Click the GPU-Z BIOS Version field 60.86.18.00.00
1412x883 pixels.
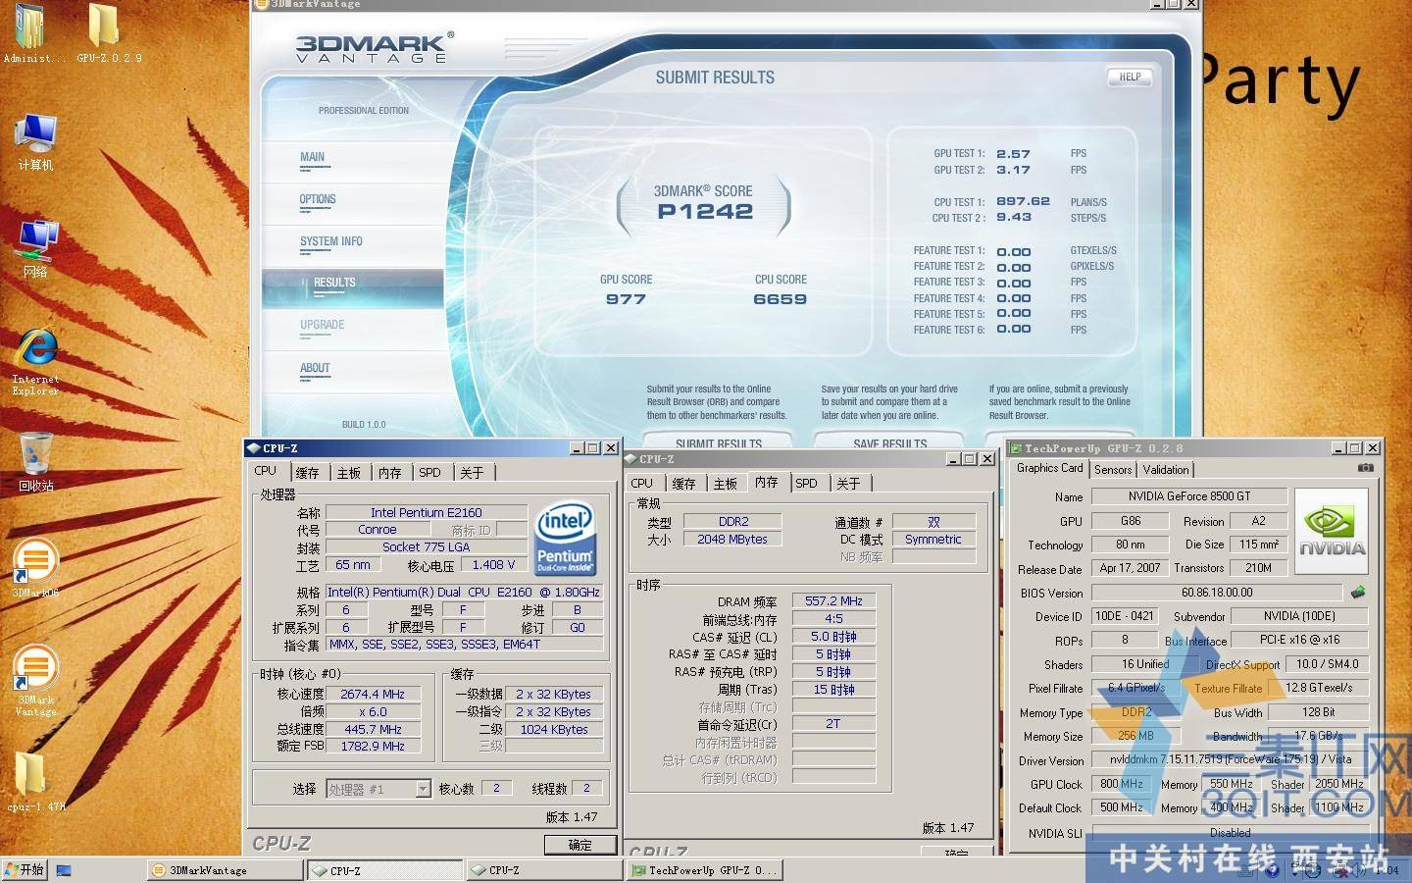pos(1217,593)
